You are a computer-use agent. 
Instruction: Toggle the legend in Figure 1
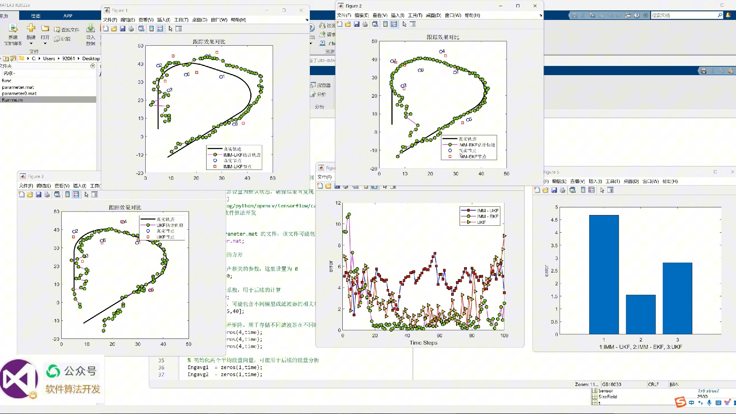point(160,29)
